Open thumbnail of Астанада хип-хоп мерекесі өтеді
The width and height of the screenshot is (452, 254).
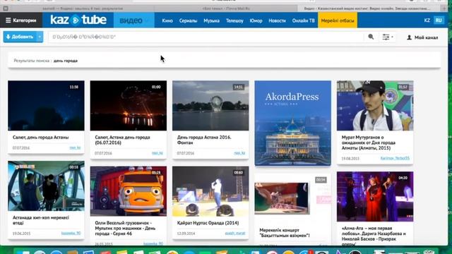tap(46, 186)
